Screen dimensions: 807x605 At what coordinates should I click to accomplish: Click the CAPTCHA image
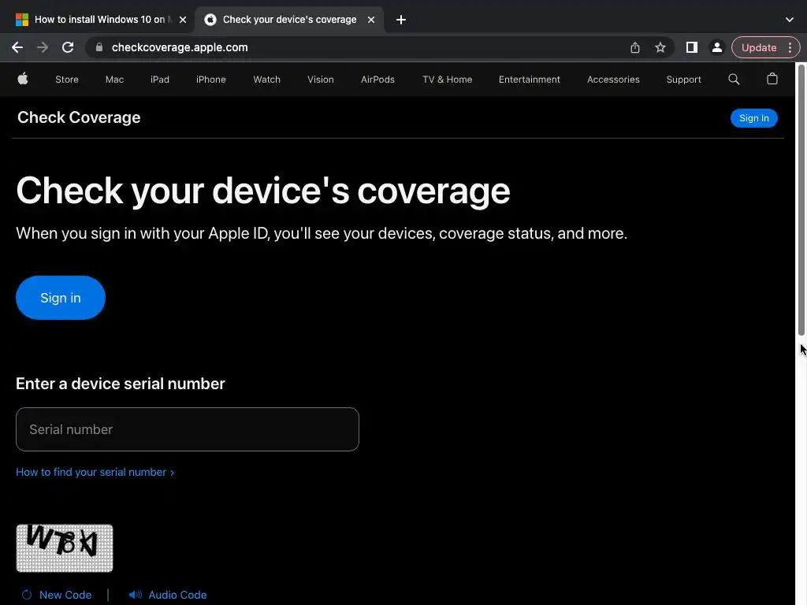tap(65, 548)
